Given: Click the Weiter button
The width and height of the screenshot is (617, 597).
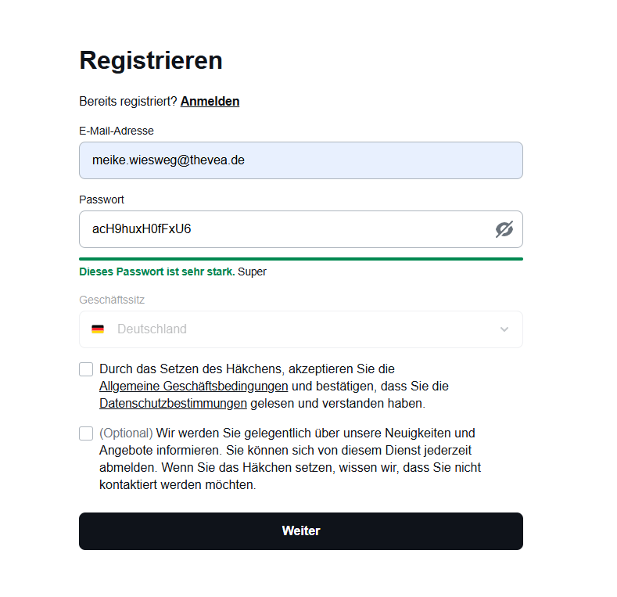Looking at the screenshot, I should tap(301, 530).
